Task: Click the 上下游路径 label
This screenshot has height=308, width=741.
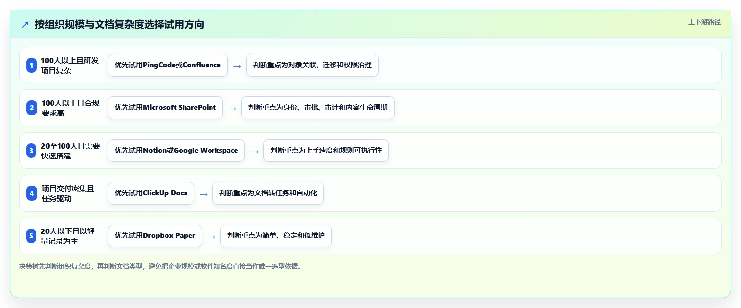Action: (704, 22)
